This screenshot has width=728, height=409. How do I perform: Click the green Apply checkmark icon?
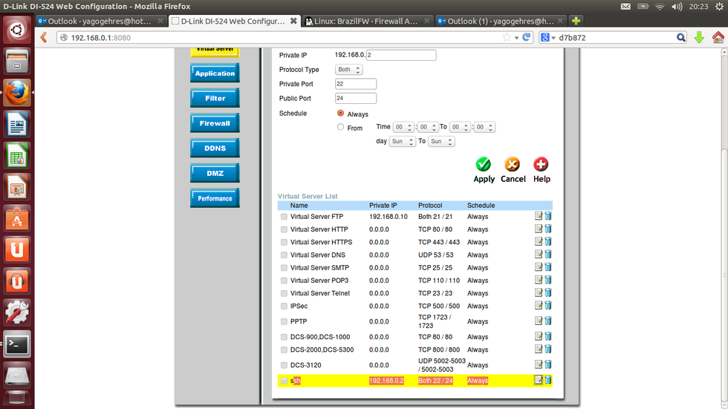(484, 164)
